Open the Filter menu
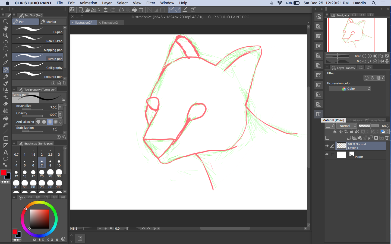 click(x=150, y=3)
